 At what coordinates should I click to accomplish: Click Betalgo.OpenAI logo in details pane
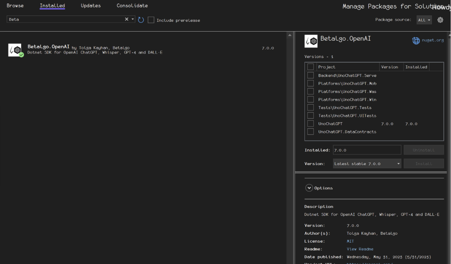click(311, 41)
